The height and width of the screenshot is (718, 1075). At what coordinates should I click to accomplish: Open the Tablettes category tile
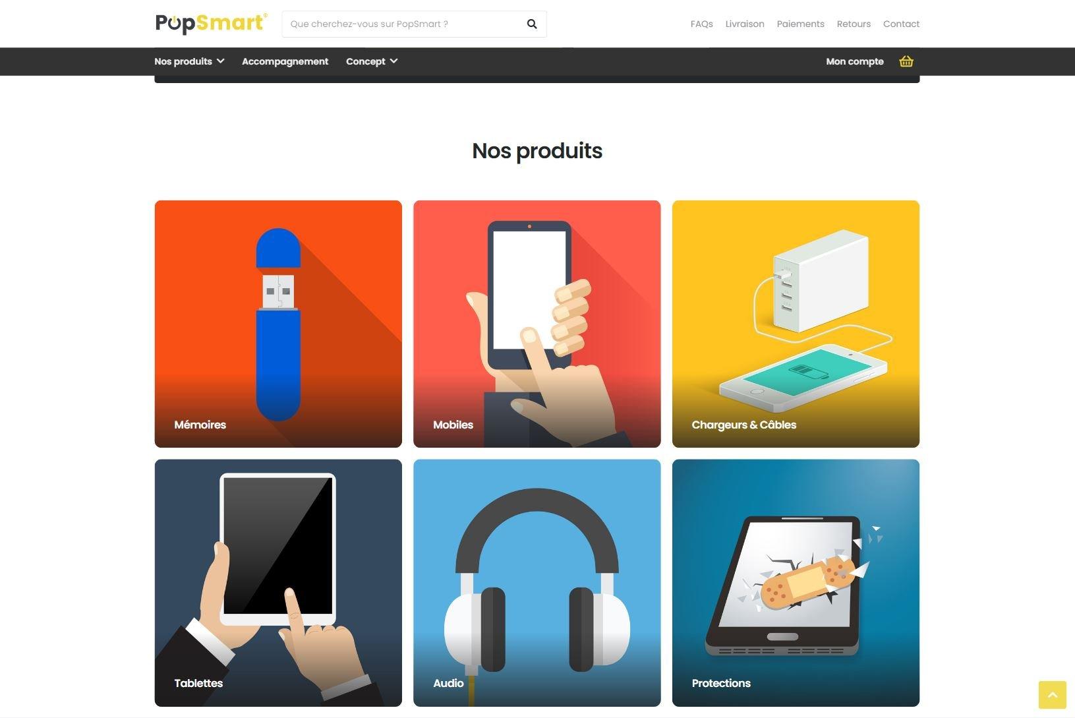point(278,583)
